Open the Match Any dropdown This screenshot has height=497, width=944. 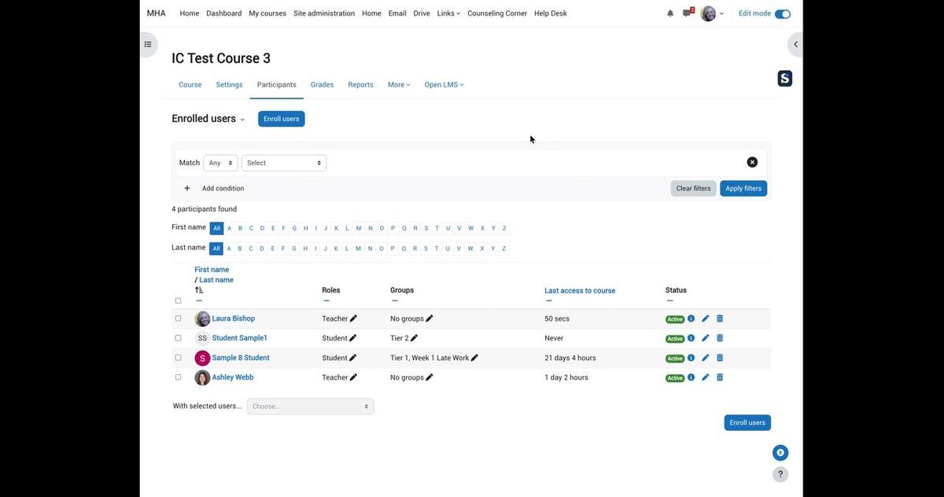[x=220, y=163]
